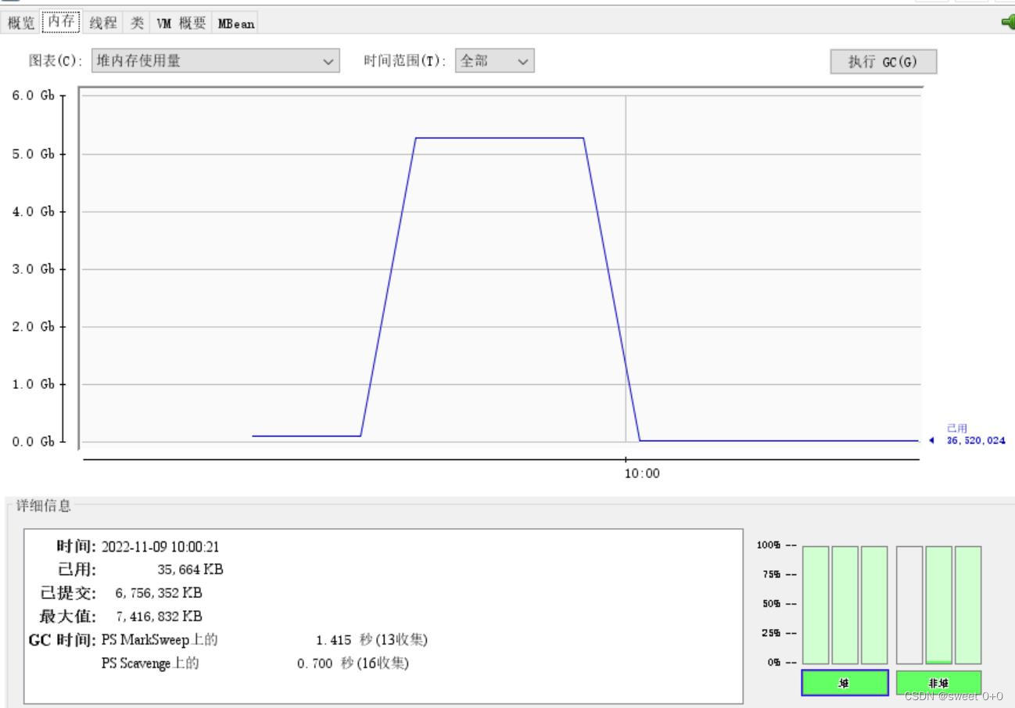Click the PS Scavenge GC time line
Viewport: 1015px width, 708px height.
[255, 663]
